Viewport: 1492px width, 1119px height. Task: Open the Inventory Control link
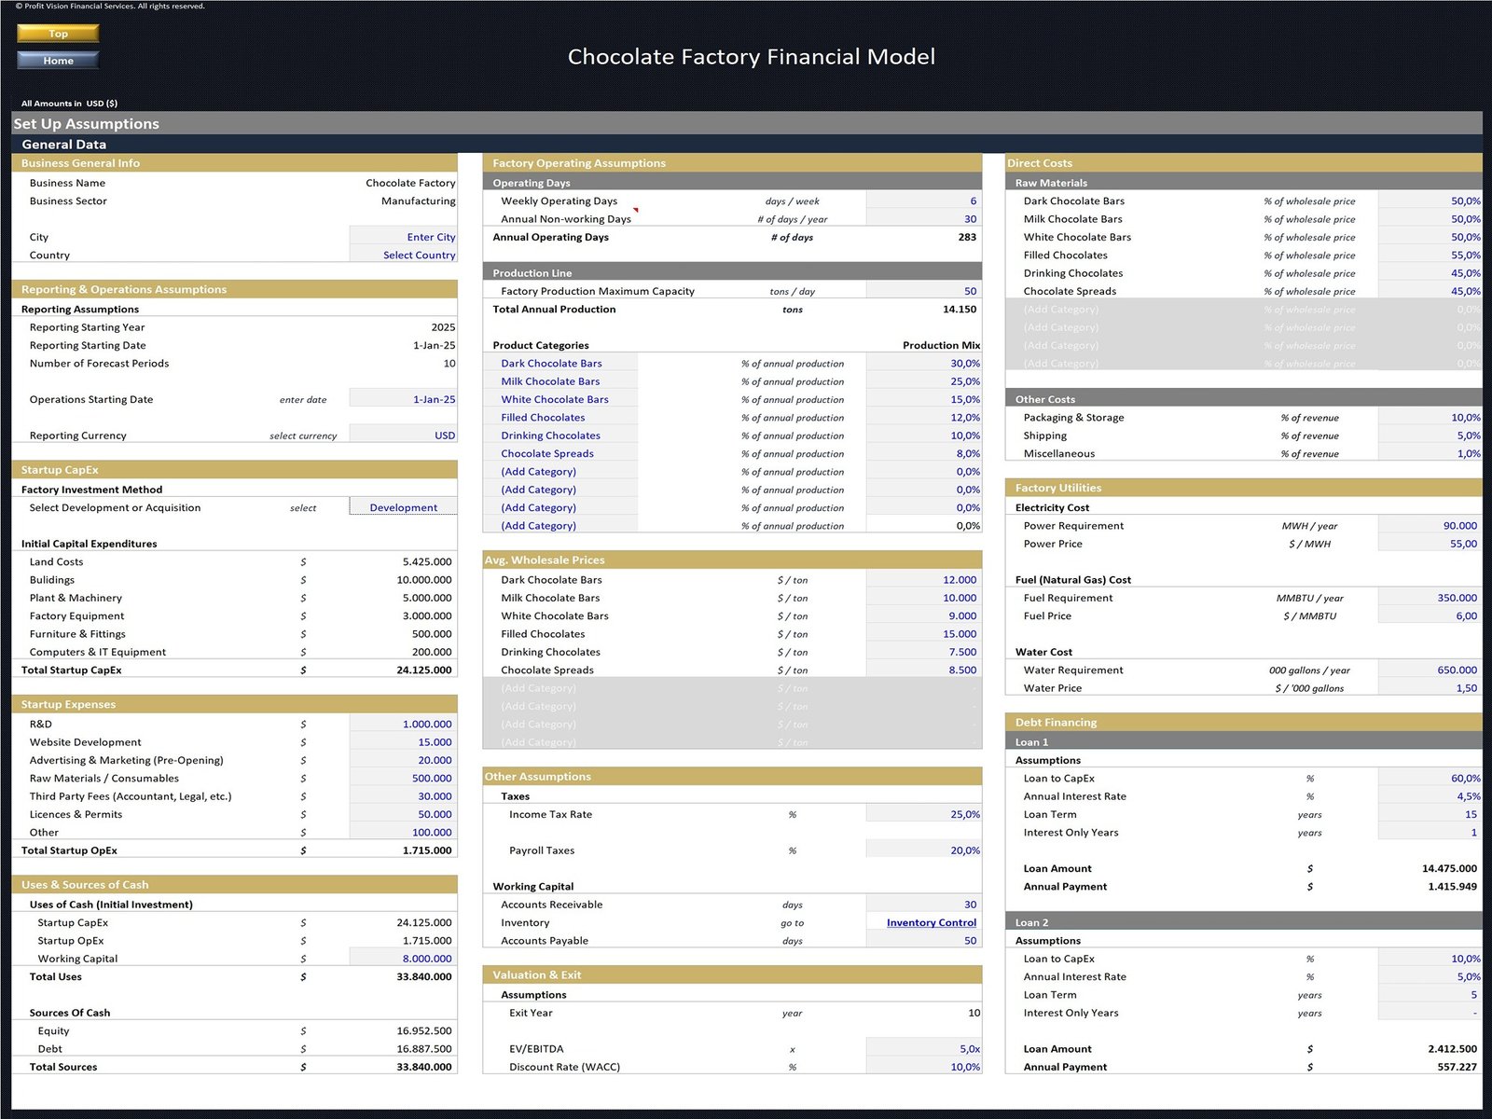click(x=931, y=922)
